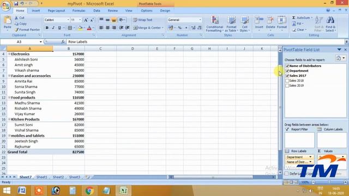This screenshot has width=349, height=196.
Task: Open Sort & Filter menu
Action: (318, 24)
